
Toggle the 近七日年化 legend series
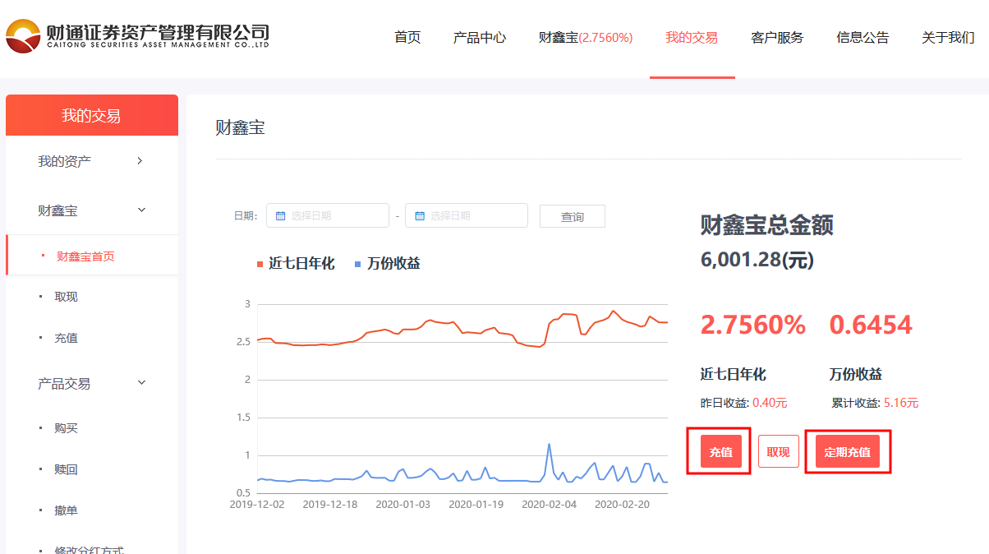(x=296, y=264)
